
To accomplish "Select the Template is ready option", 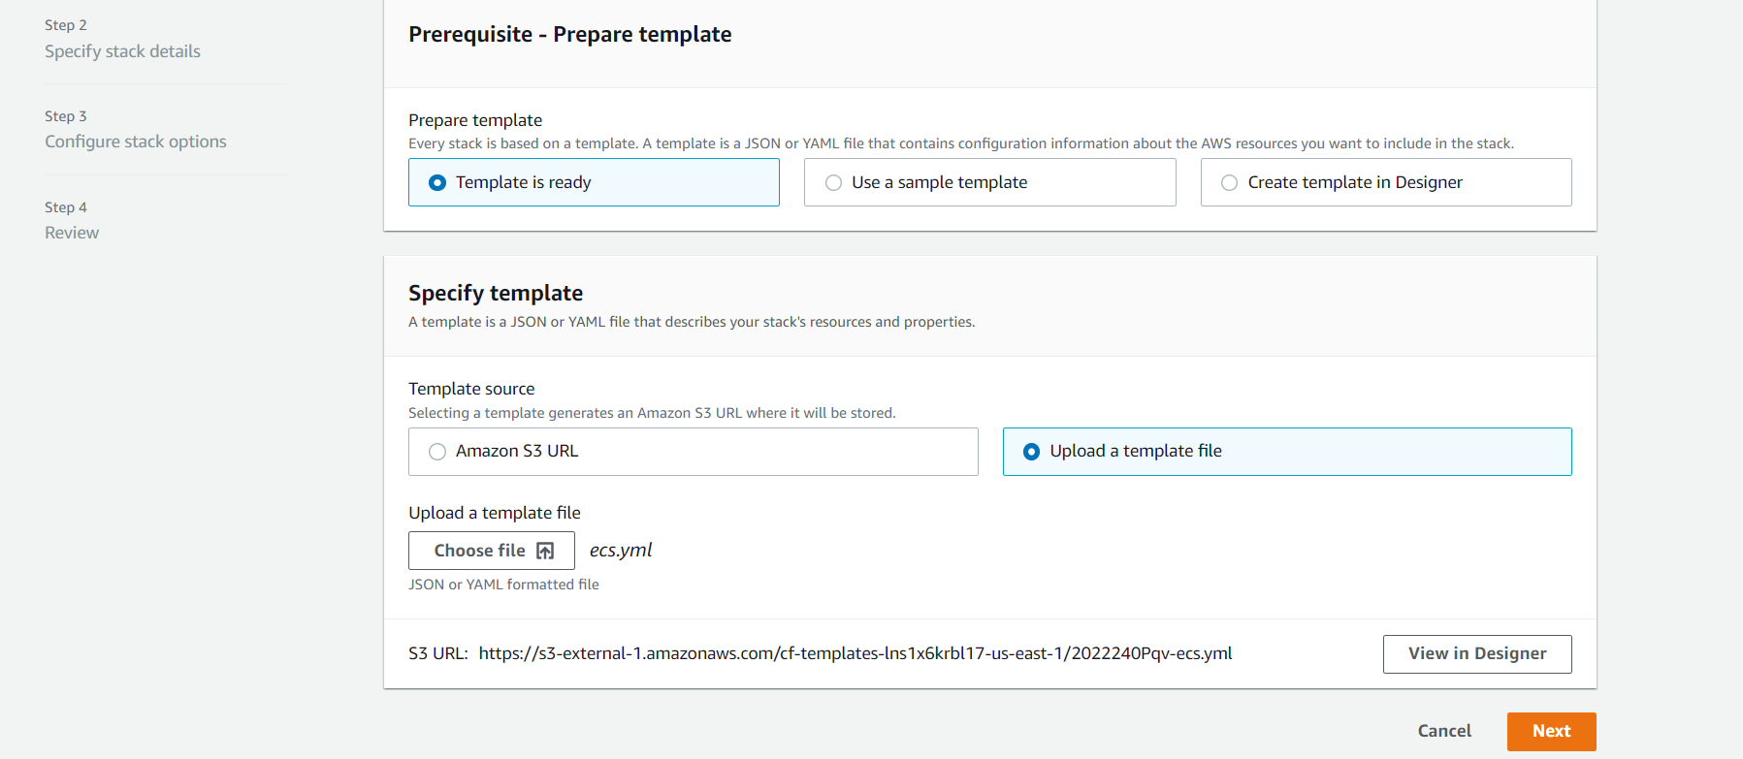I will [x=437, y=182].
